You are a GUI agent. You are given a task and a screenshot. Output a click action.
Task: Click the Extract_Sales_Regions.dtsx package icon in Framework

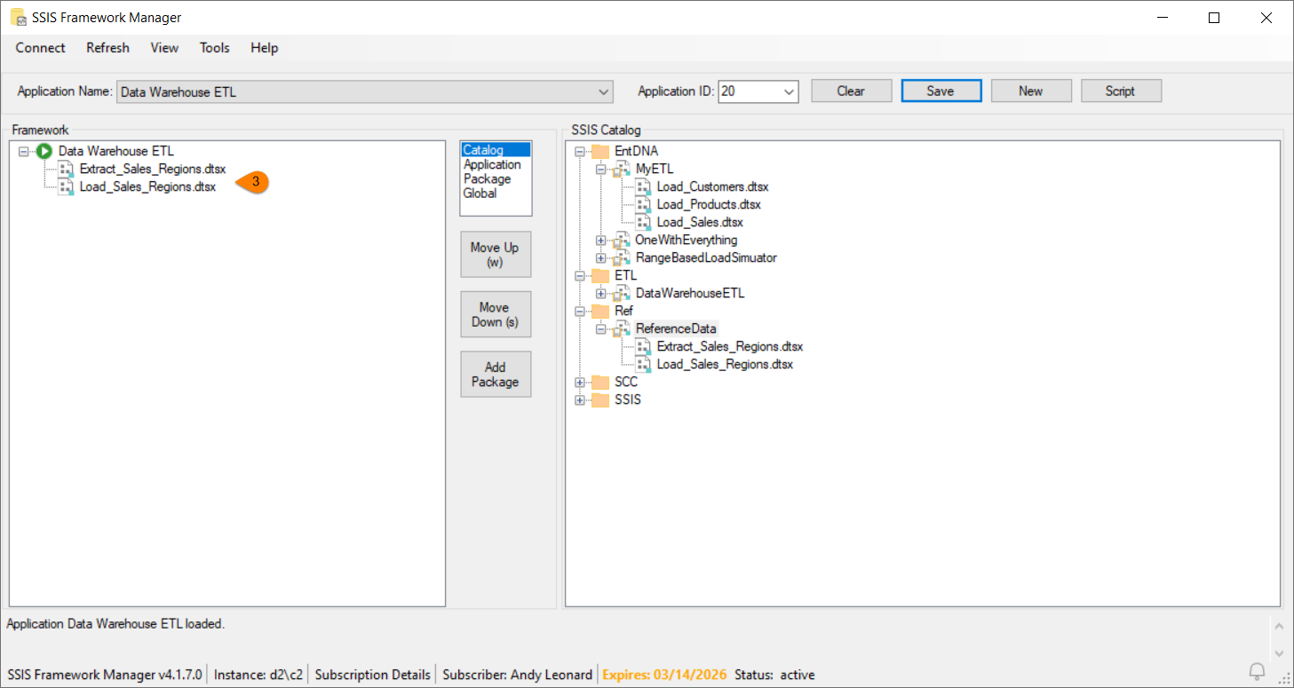click(67, 170)
